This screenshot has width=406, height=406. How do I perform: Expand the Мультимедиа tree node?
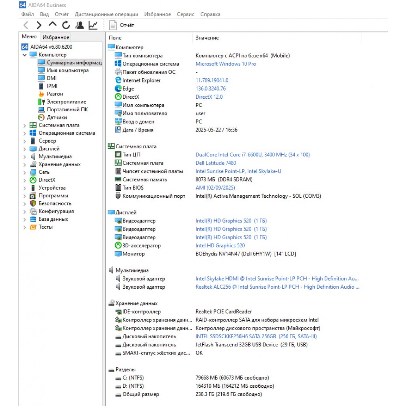click(25, 157)
